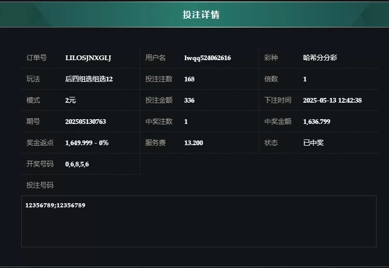Screen dimensions: 389x268
Task: Click the order number LILOSJNXGLJ
Action: click(88, 58)
